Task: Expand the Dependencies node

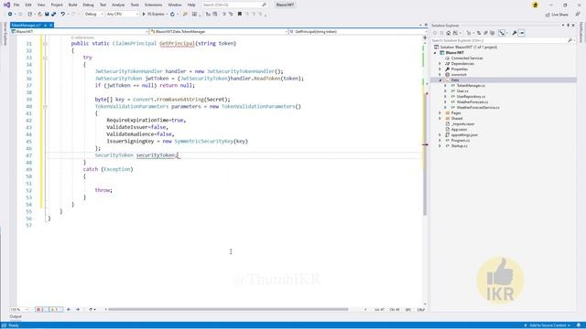Action: [439, 64]
